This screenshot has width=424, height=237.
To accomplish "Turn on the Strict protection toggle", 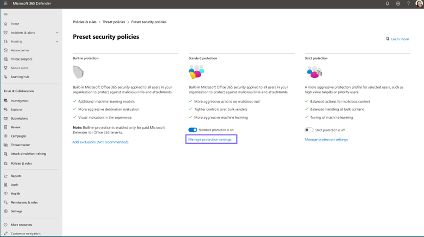I will 309,130.
